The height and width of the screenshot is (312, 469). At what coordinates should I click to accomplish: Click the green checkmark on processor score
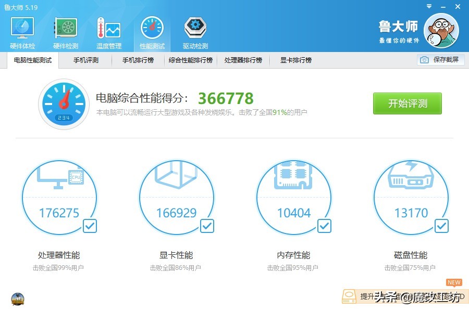pos(90,226)
